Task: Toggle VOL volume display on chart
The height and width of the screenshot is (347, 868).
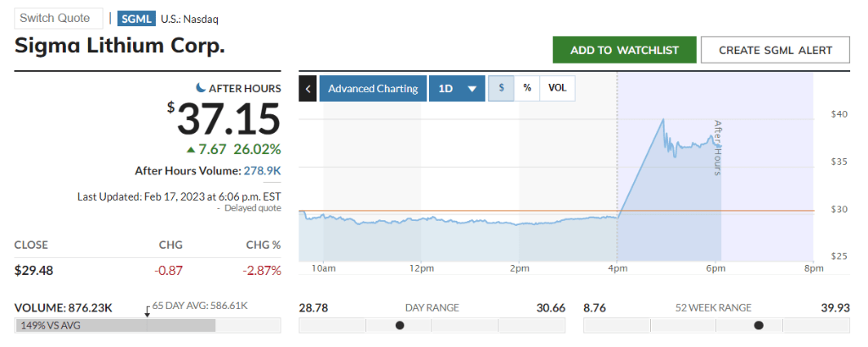Action: click(x=557, y=88)
